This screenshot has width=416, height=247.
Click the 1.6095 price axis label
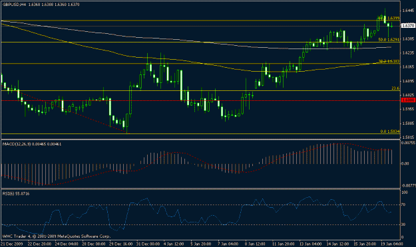(x=408, y=81)
